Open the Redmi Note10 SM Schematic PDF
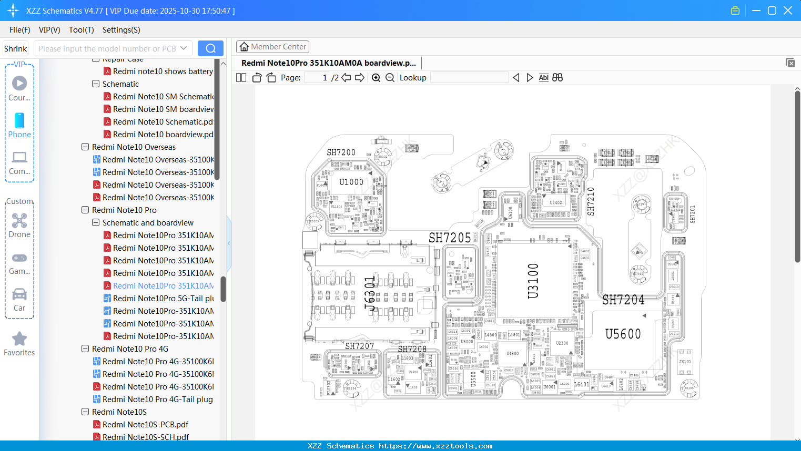Viewport: 801px width, 451px height. [x=163, y=97]
